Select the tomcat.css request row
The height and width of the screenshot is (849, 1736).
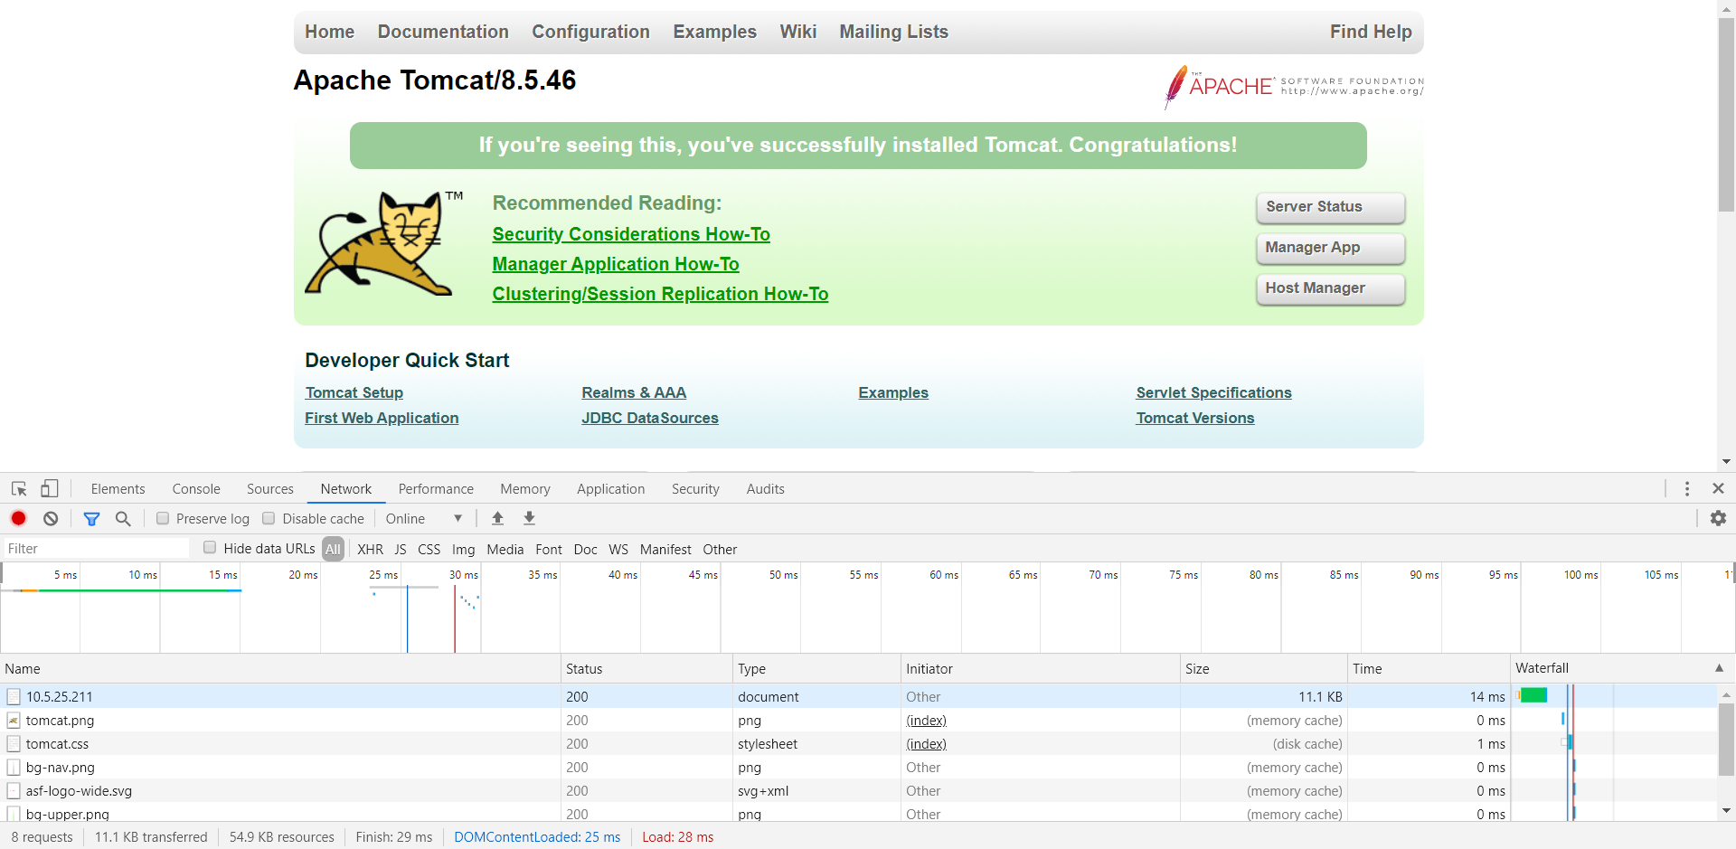859,744
